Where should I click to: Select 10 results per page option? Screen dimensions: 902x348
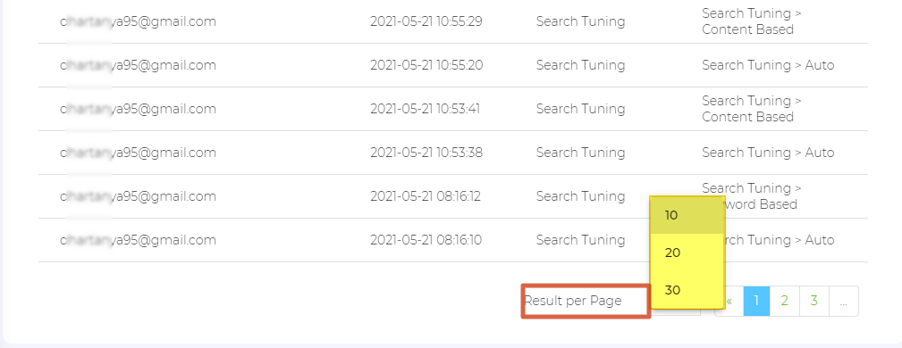[687, 215]
